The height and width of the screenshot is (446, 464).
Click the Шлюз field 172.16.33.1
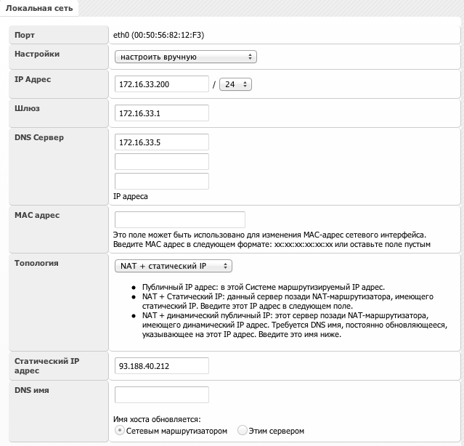click(x=162, y=113)
